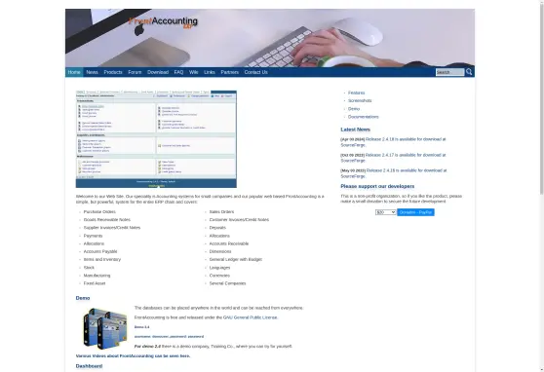Open the Products menu item
Viewport: 544px width, 372px height.
[113, 72]
